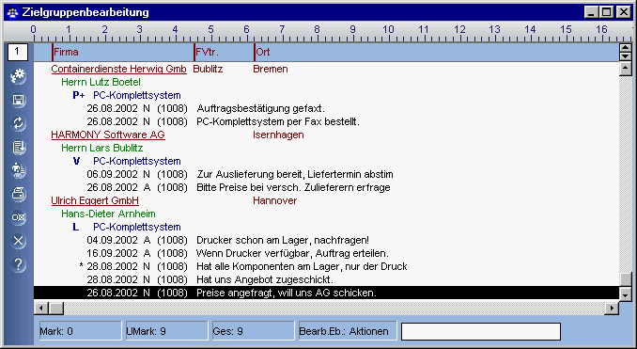Click the printer icon in the sidebar
637x349 pixels.
(18, 194)
